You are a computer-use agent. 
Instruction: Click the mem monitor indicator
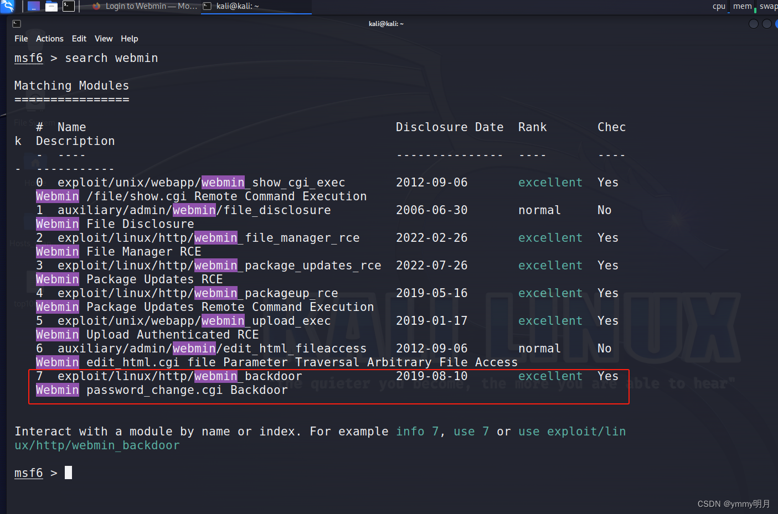[744, 6]
